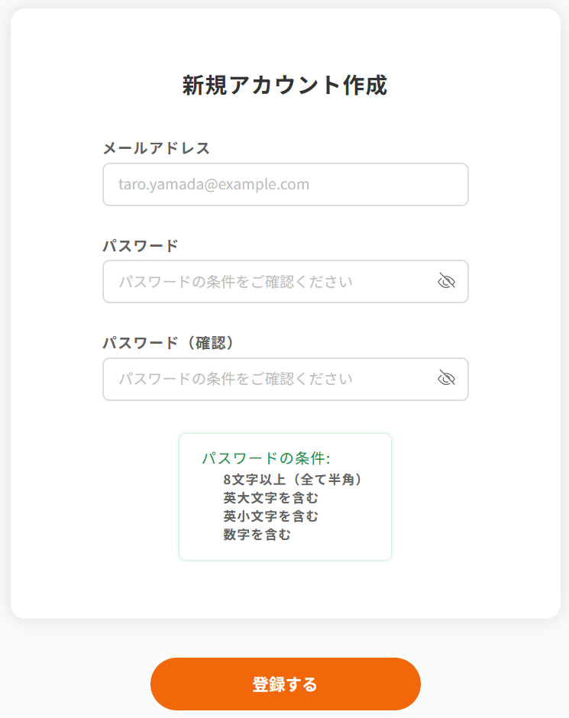Viewport: 569px width, 718px height.
Task: Submit the form with 登録する button
Action: (x=285, y=684)
